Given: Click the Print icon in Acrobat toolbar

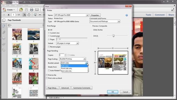Looking at the screenshot, I should [x=32, y=10].
